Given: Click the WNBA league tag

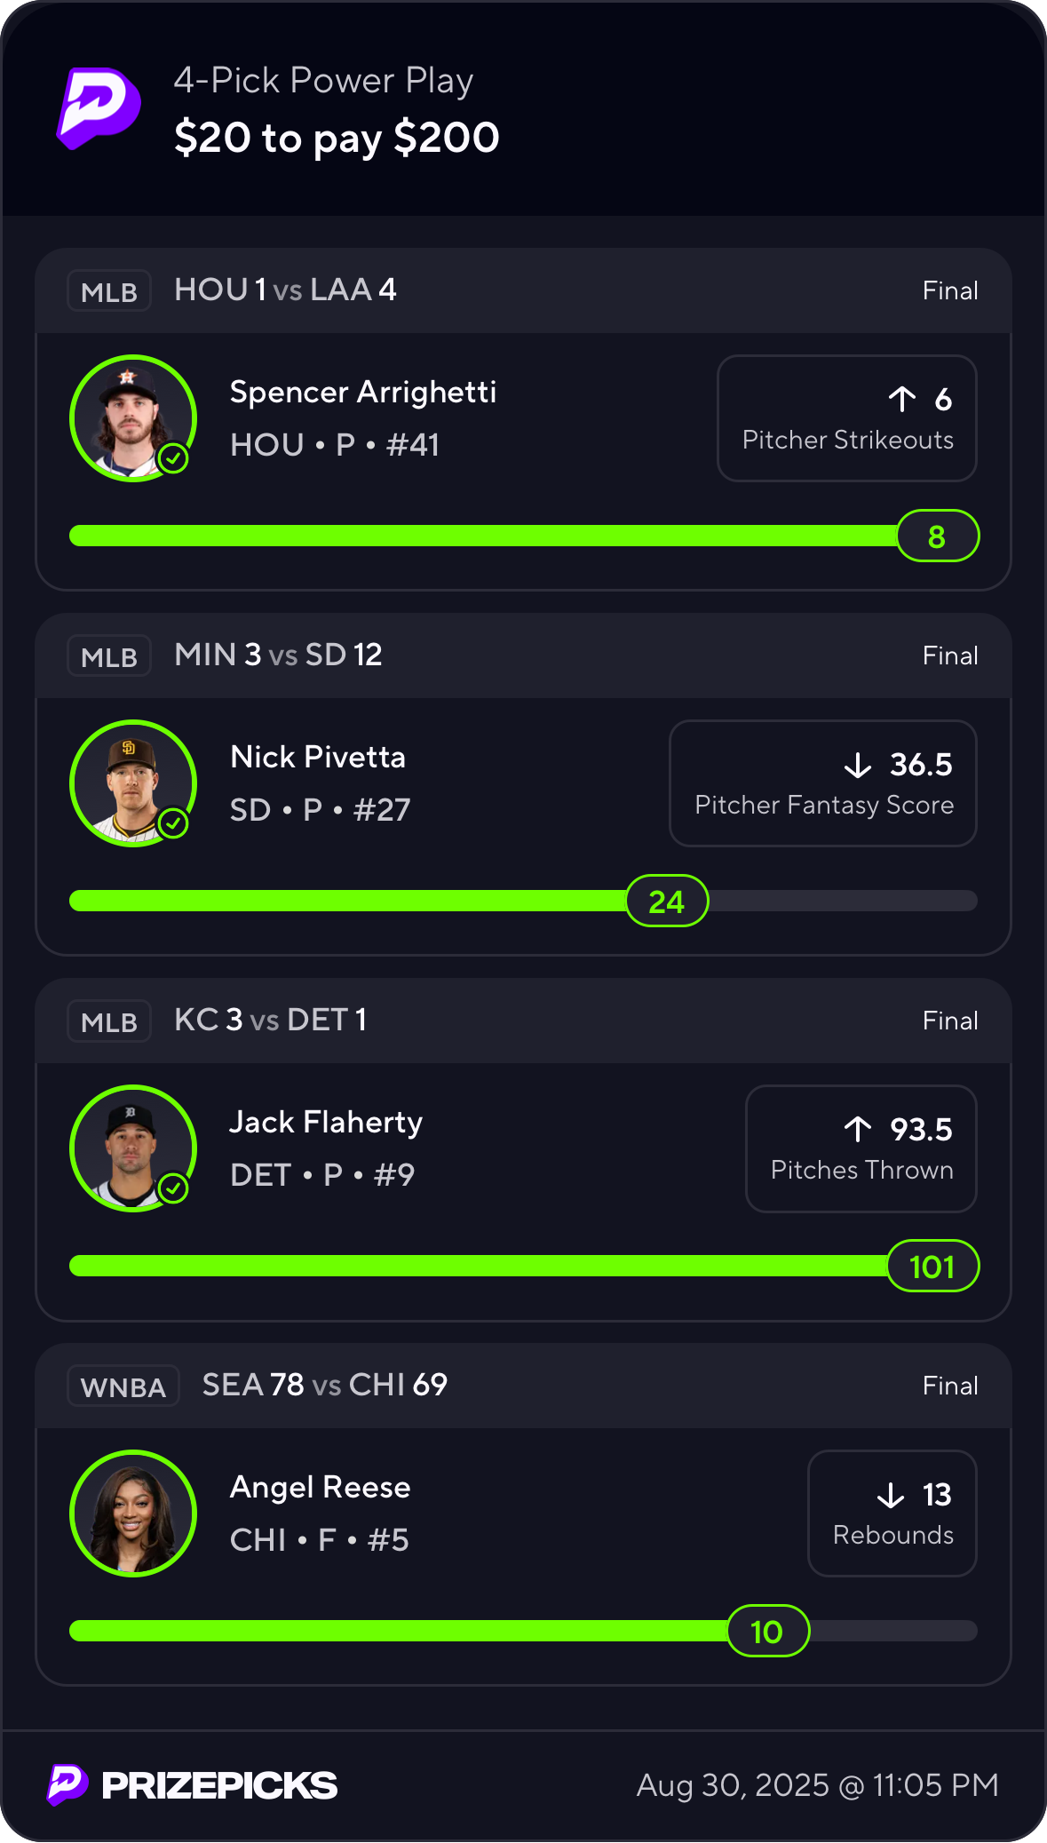Looking at the screenshot, I should (x=123, y=1386).
